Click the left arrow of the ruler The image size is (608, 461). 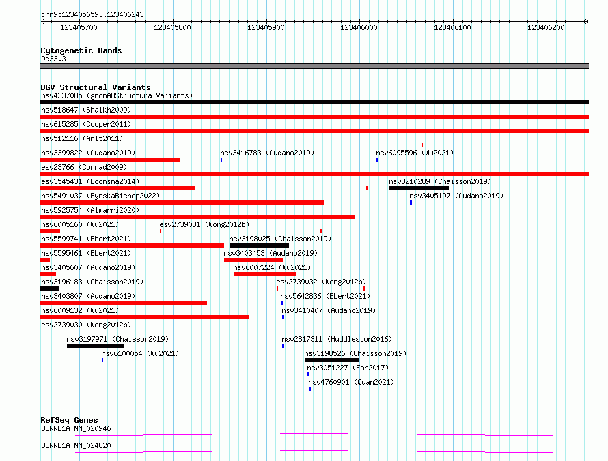click(x=42, y=21)
